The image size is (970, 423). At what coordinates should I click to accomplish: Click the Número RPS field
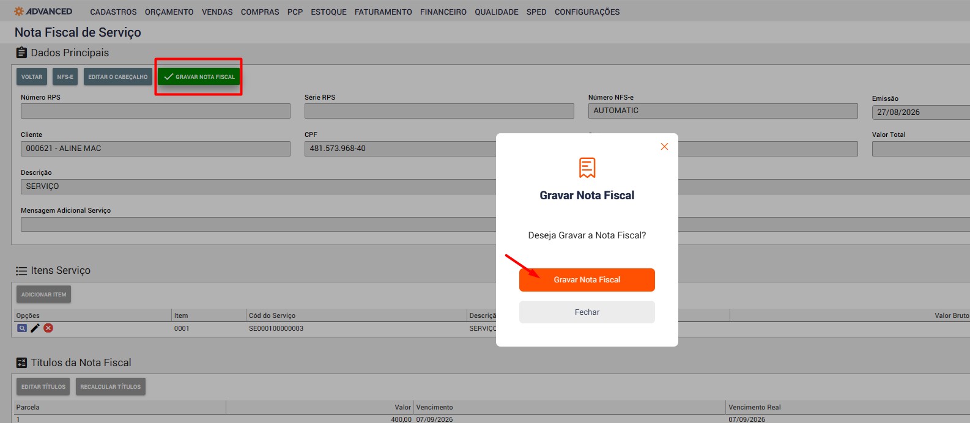155,111
